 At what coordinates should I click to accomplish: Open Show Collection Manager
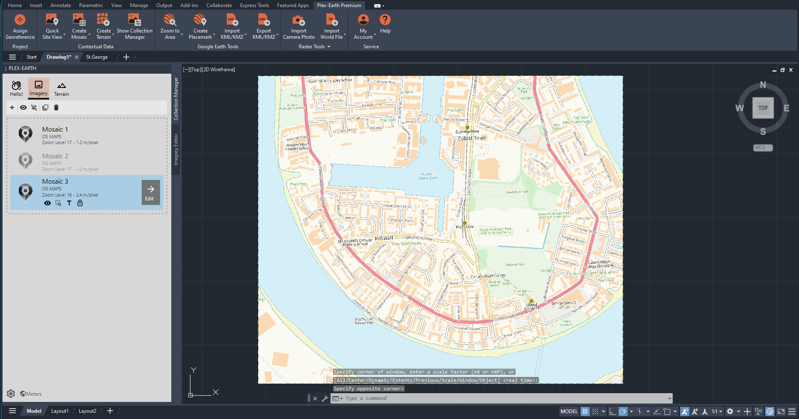click(x=135, y=27)
